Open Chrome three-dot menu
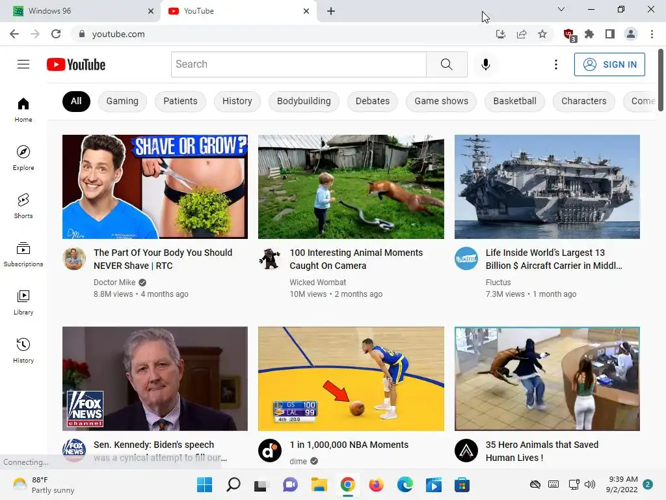666x500 pixels. (652, 34)
